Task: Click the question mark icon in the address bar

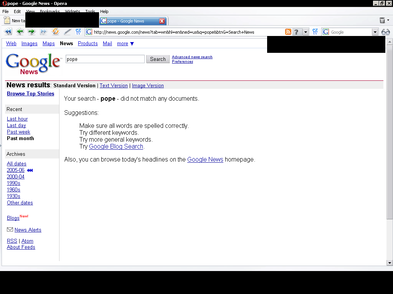Action: (x=296, y=32)
